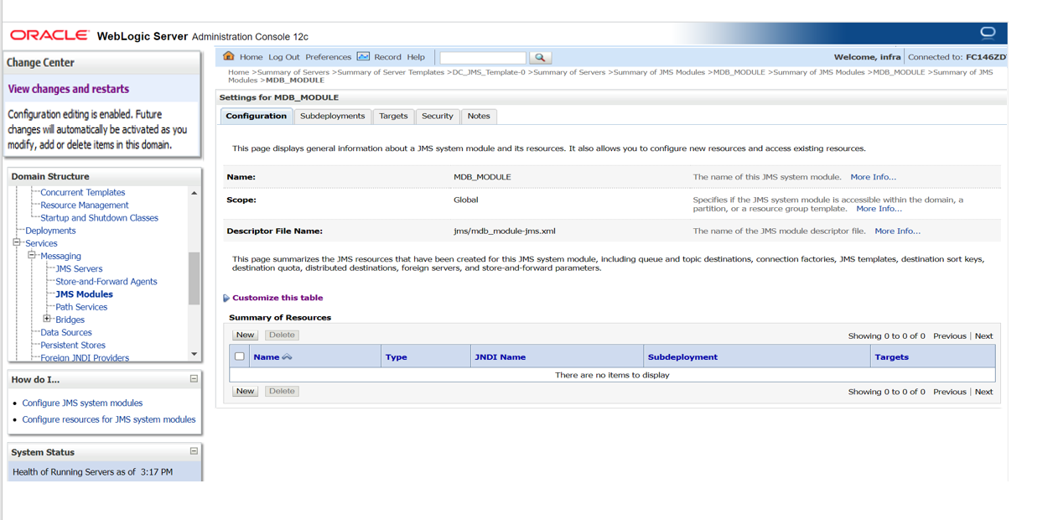Minimize the How do I panel
Image resolution: width=1053 pixels, height=520 pixels.
point(194,379)
